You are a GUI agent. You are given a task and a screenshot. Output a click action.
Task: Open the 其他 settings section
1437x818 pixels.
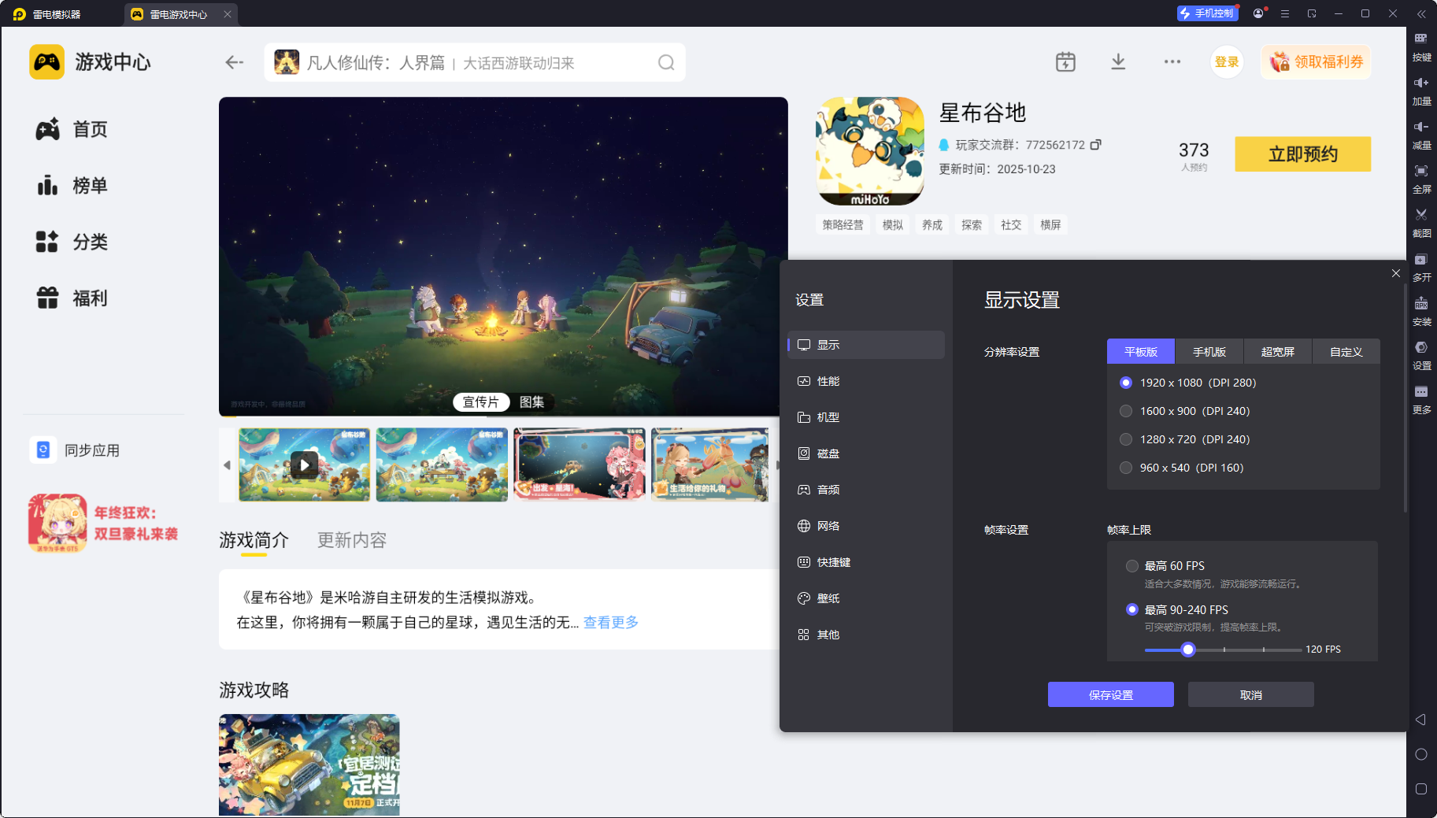click(x=866, y=635)
